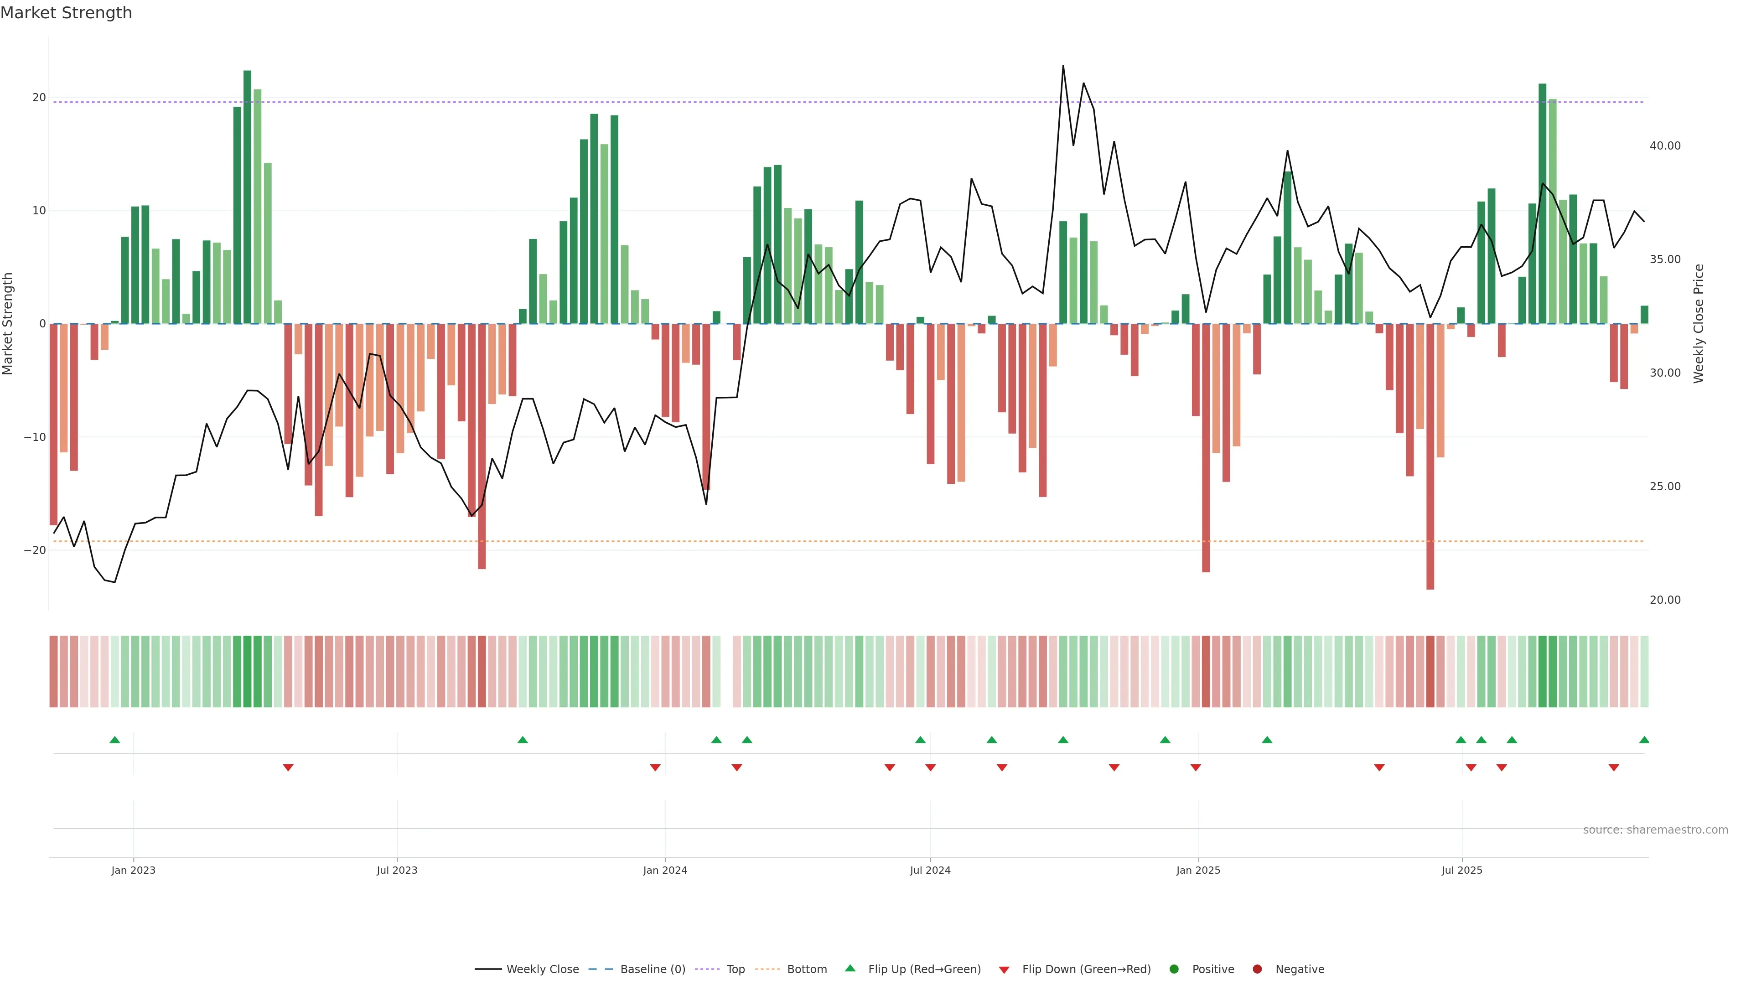Viewport: 1751px width, 985px height.
Task: Click the Market Strength chart title
Action: coord(66,13)
